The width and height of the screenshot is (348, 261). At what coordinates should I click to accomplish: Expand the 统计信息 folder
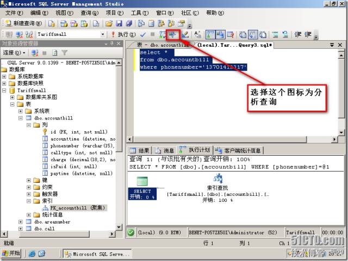click(x=29, y=215)
